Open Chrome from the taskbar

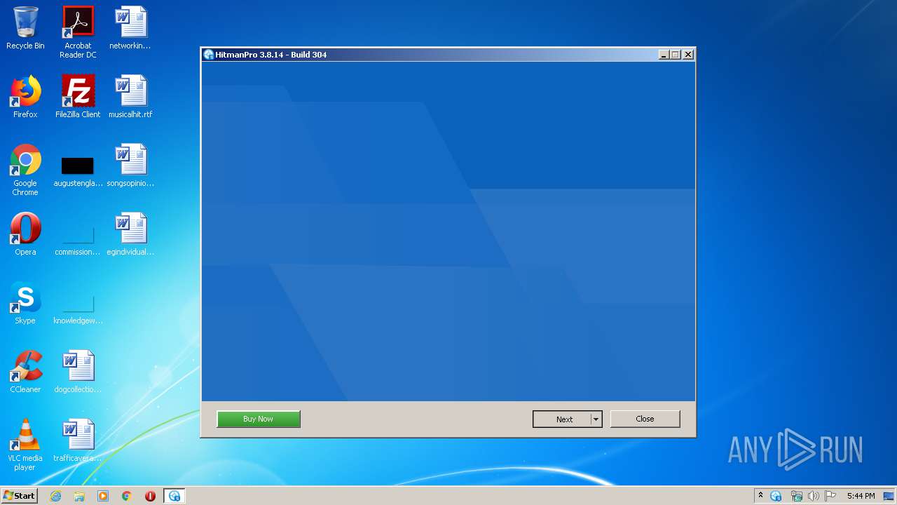[x=127, y=496]
